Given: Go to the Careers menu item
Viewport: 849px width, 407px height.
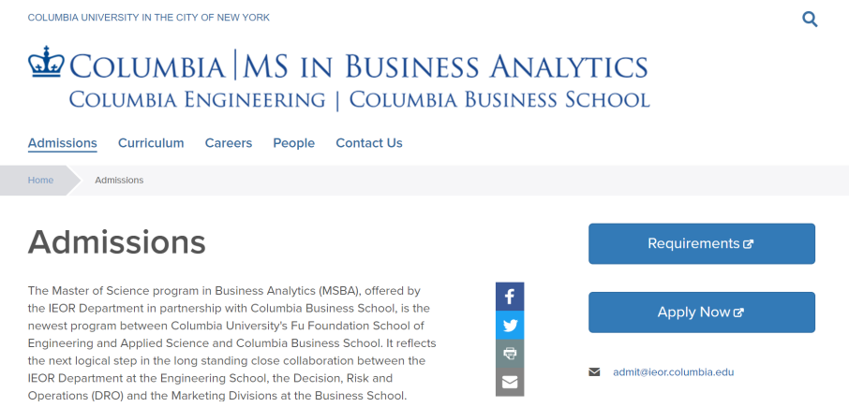Looking at the screenshot, I should (x=229, y=143).
